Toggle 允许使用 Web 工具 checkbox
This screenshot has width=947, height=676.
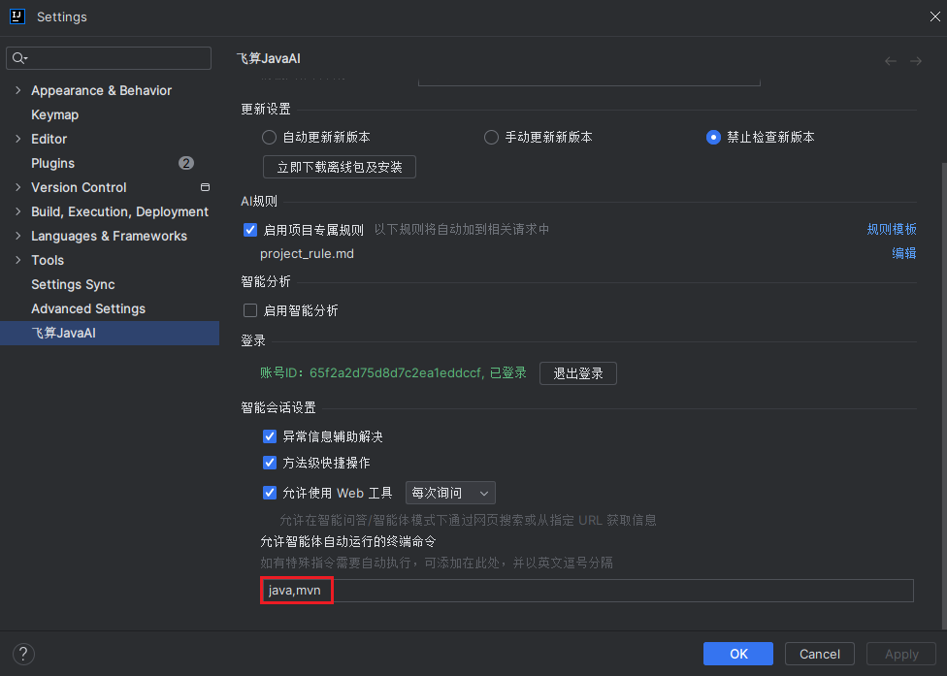point(270,493)
